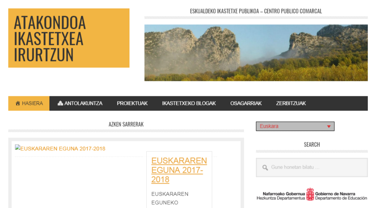This screenshot has height=208, width=379.
Task: Click the home icon in Hasiera menu item
Action: [x=18, y=103]
